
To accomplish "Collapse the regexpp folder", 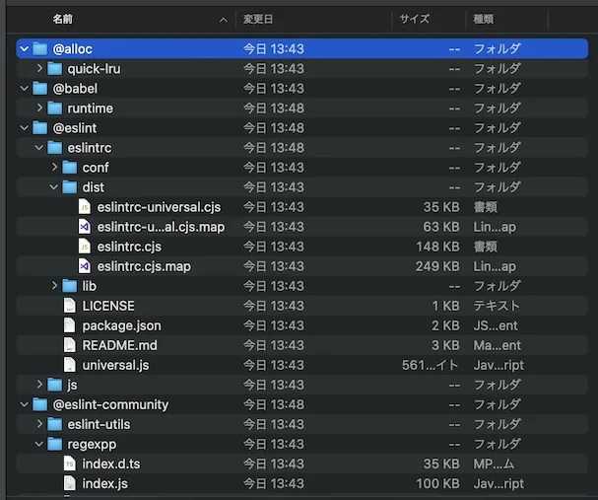I will 39,444.
